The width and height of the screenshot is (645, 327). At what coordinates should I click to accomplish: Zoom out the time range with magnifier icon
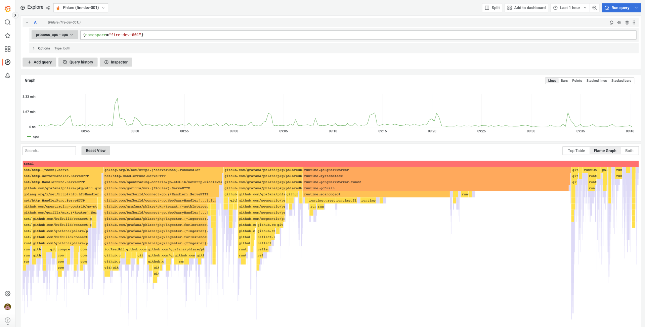pos(594,7)
